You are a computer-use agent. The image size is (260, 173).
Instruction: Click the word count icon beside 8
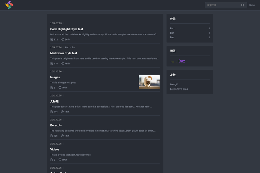pyautogui.click(x=52, y=160)
